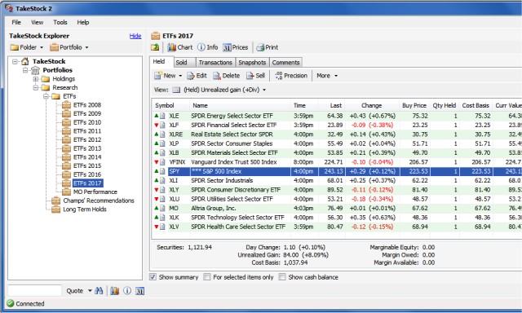Expand the Holdings folder in the tree
This screenshot has width=522, height=313.
pos(36,79)
